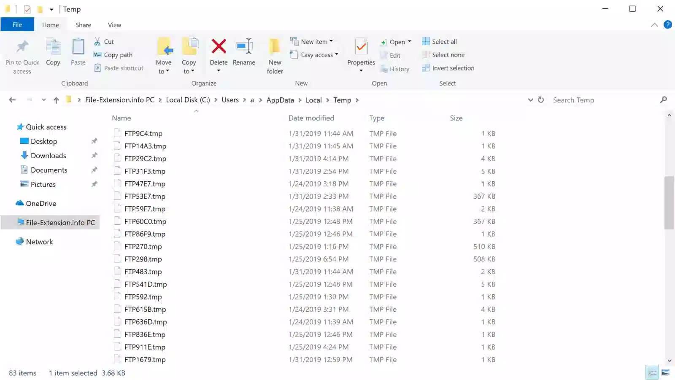Image resolution: width=675 pixels, height=380 pixels.
Task: Create a New folder using the ribbon icon
Action: [x=275, y=55]
